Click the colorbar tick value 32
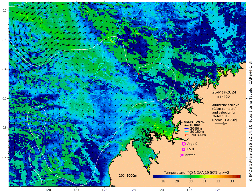252x195 pixels. [x=218, y=181]
